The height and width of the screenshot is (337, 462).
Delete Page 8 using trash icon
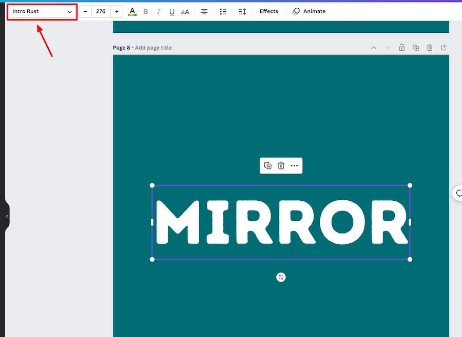click(x=430, y=47)
